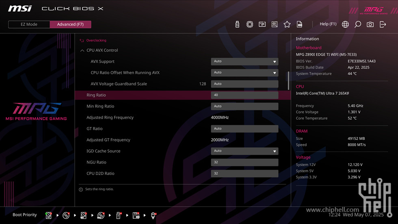Select the IGD Cache Source label
This screenshot has width=398, height=224.
[103, 151]
